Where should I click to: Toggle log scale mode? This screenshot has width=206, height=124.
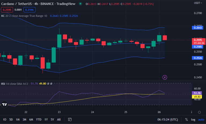[x=193, y=119]
